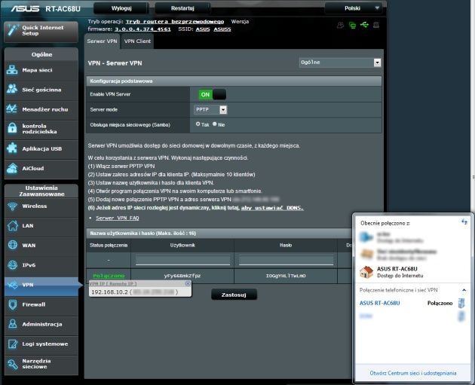Click the refresh icon in network flyout
The width and height of the screenshot is (475, 385).
pyautogui.click(x=464, y=222)
